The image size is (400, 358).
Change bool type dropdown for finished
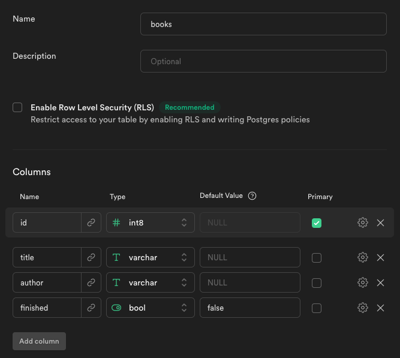pyautogui.click(x=151, y=308)
